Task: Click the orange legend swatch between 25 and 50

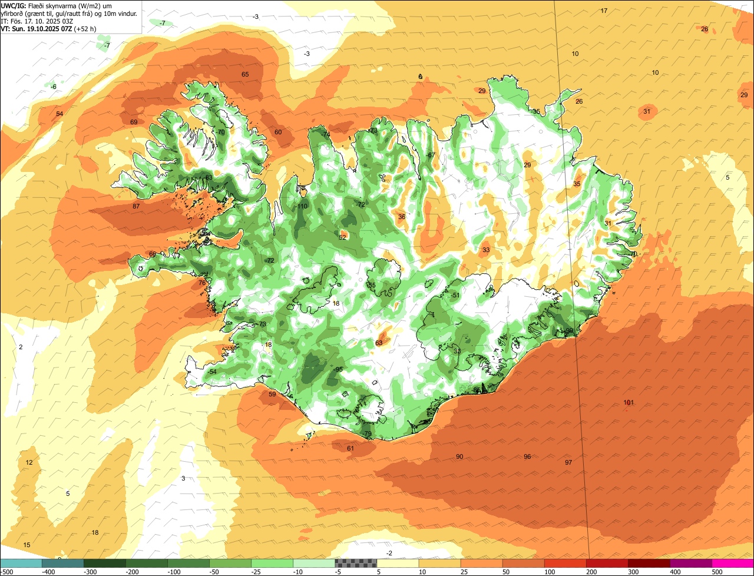Action: point(482,563)
